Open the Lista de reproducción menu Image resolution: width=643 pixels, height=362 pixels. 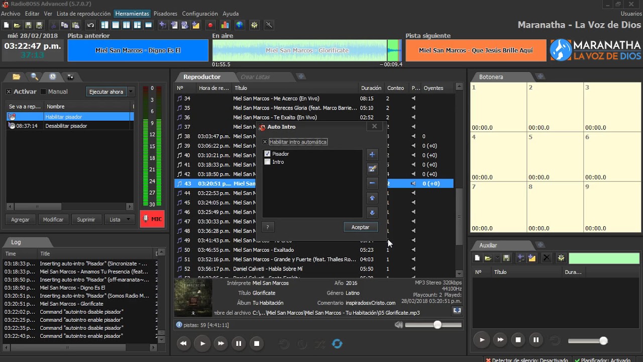pyautogui.click(x=83, y=14)
